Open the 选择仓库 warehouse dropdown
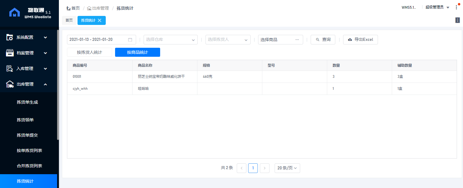463x188 pixels. [170, 40]
